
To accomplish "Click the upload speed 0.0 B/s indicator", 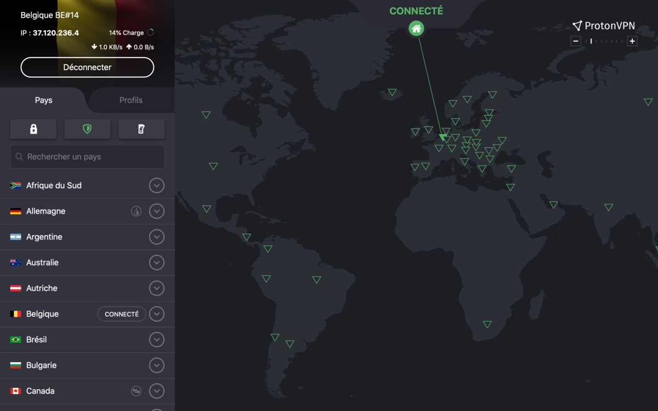I will tap(140, 47).
